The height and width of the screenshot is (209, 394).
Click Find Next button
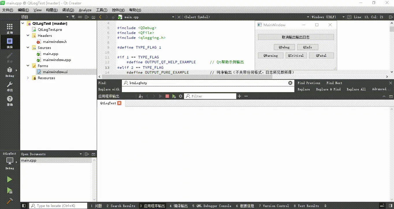tap(334, 83)
